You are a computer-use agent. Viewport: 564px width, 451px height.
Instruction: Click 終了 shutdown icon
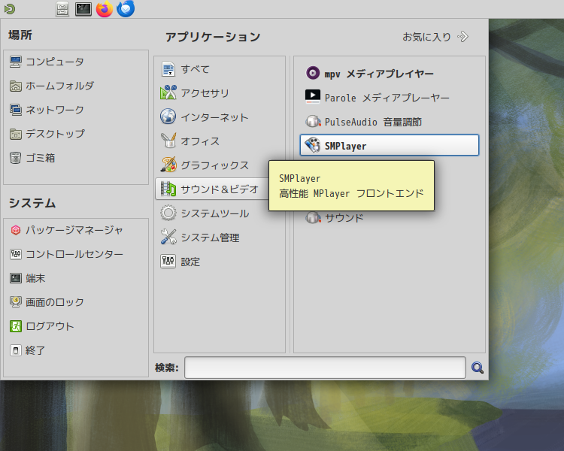[16, 350]
